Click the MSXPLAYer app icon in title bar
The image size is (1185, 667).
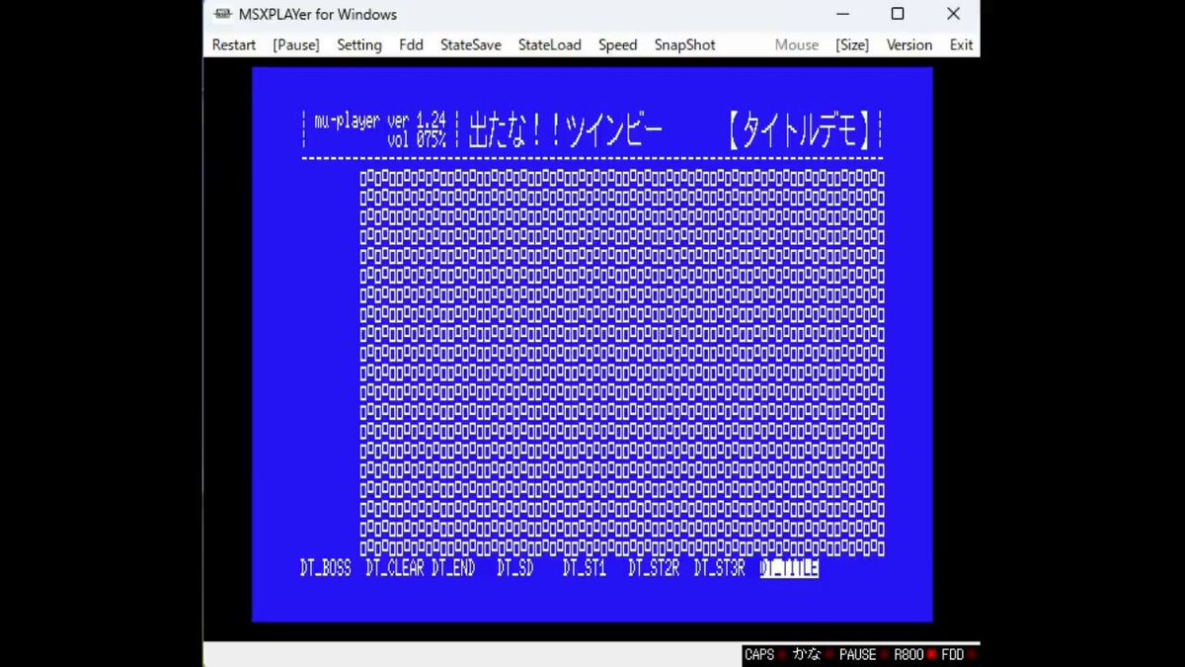pyautogui.click(x=223, y=14)
